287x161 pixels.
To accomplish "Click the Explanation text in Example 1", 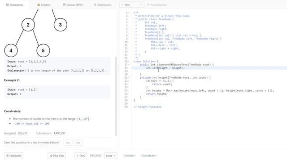I will pos(57,71).
